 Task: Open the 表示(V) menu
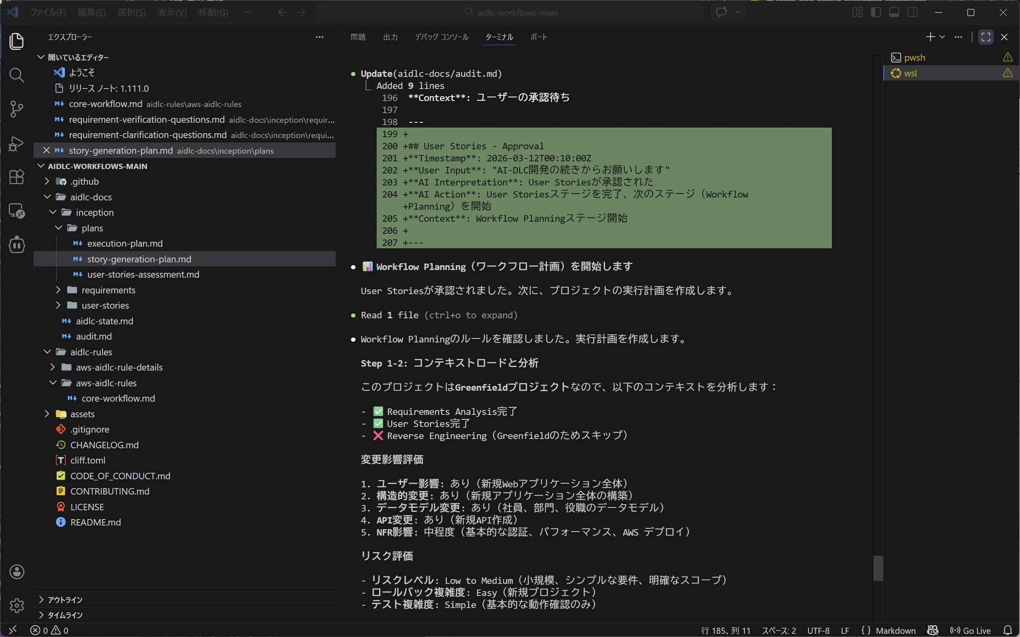[x=172, y=12]
